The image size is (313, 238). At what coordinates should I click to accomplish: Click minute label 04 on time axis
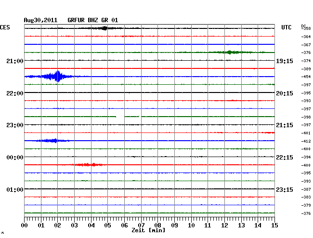click(x=91, y=225)
